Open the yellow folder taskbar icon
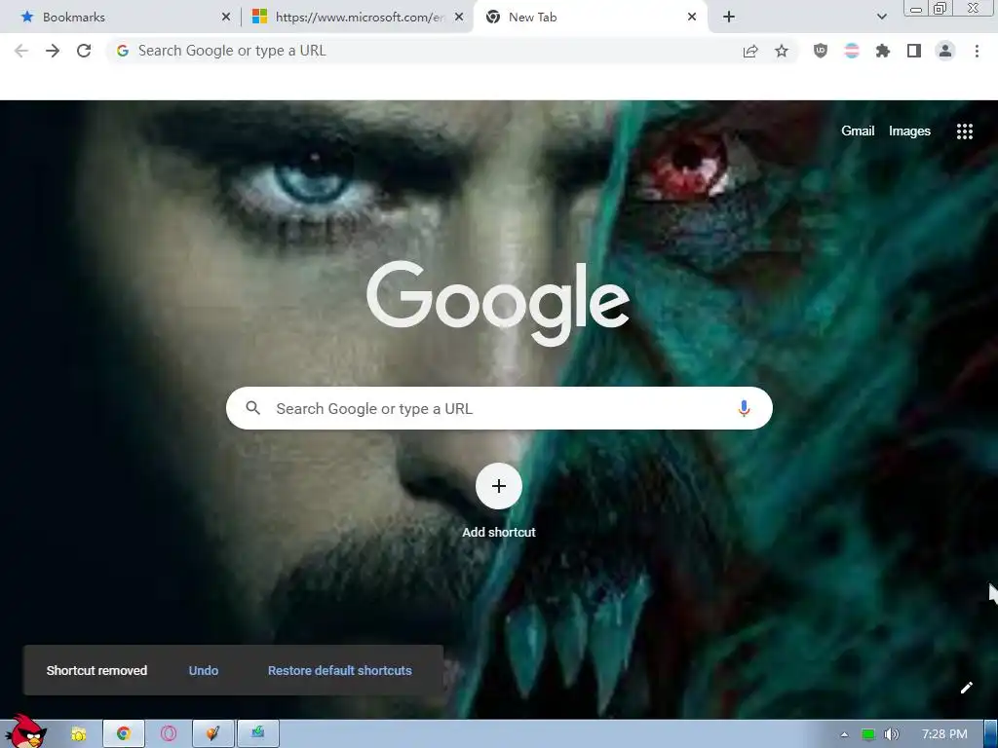Viewport: 998px width, 748px height. pos(78,734)
